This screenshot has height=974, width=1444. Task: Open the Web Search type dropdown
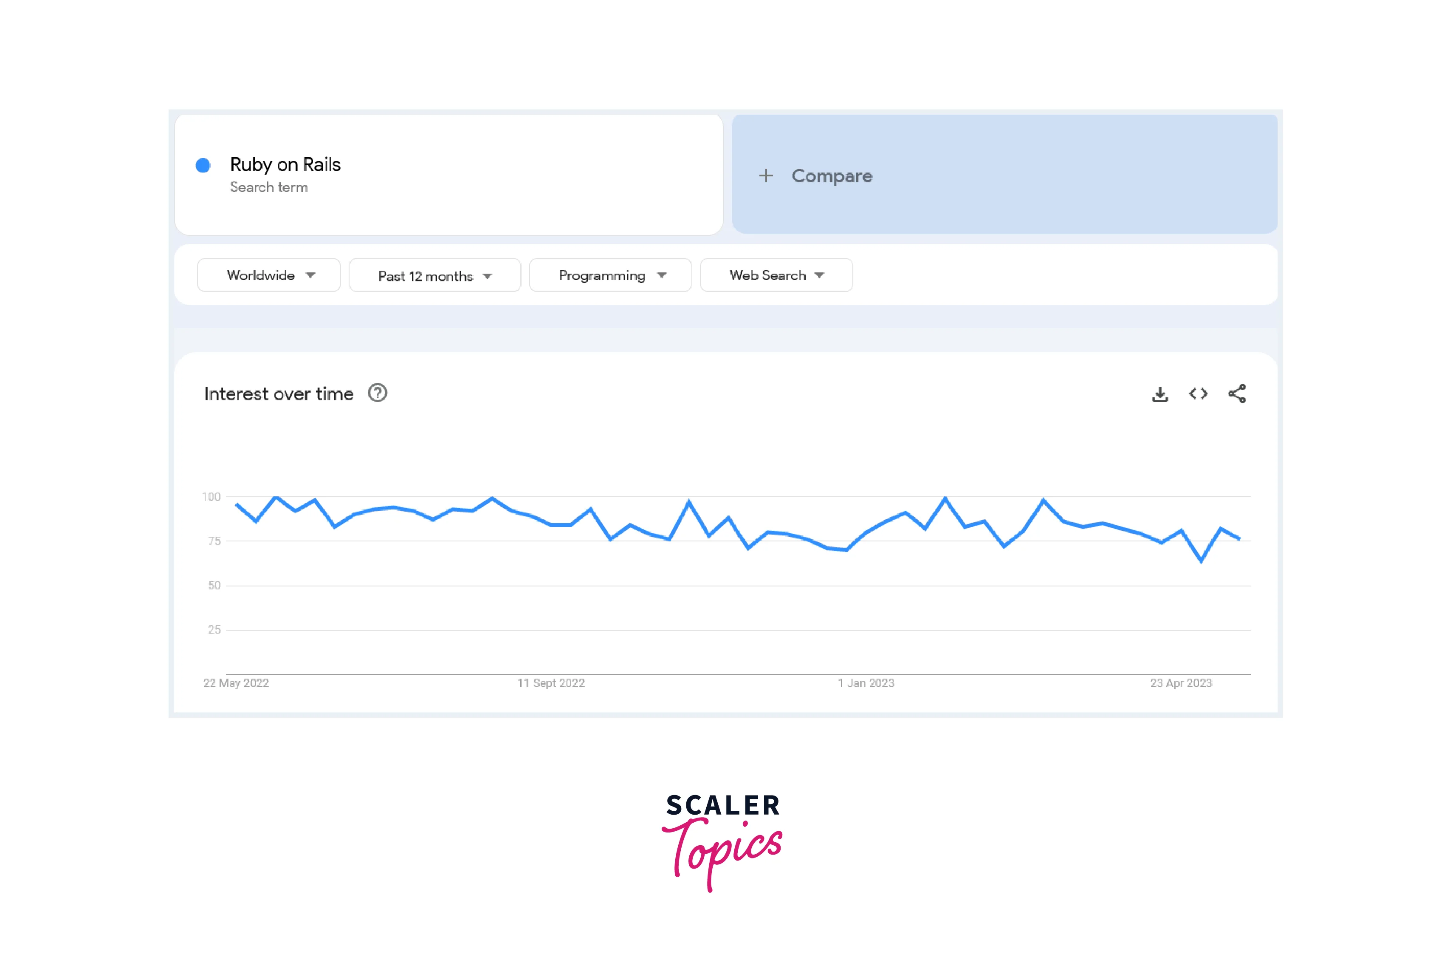point(776,275)
